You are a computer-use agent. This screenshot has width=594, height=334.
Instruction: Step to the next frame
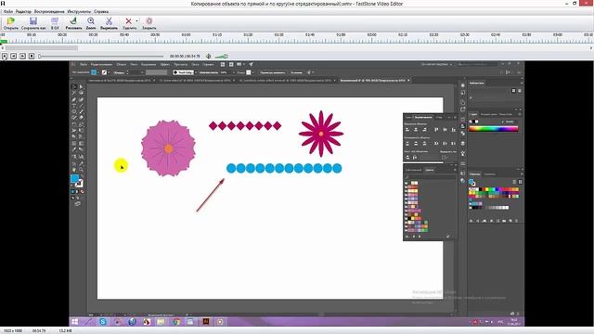click(x=22, y=56)
